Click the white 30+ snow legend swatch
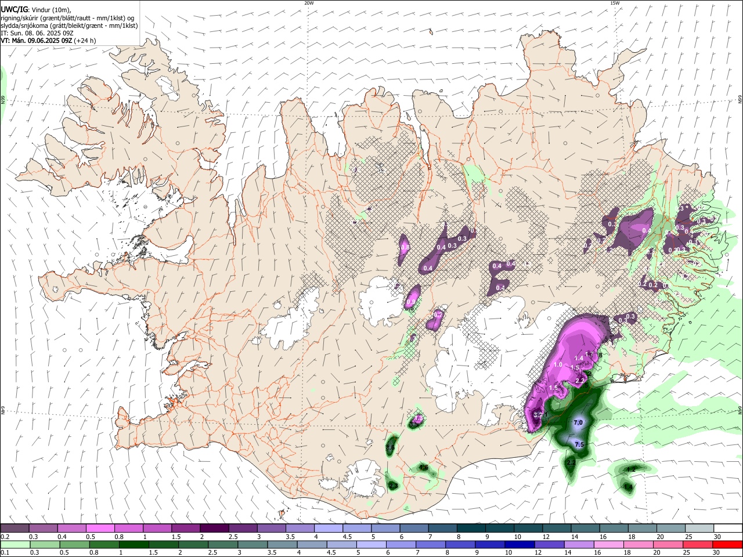The height and width of the screenshot is (557, 743). 728,528
